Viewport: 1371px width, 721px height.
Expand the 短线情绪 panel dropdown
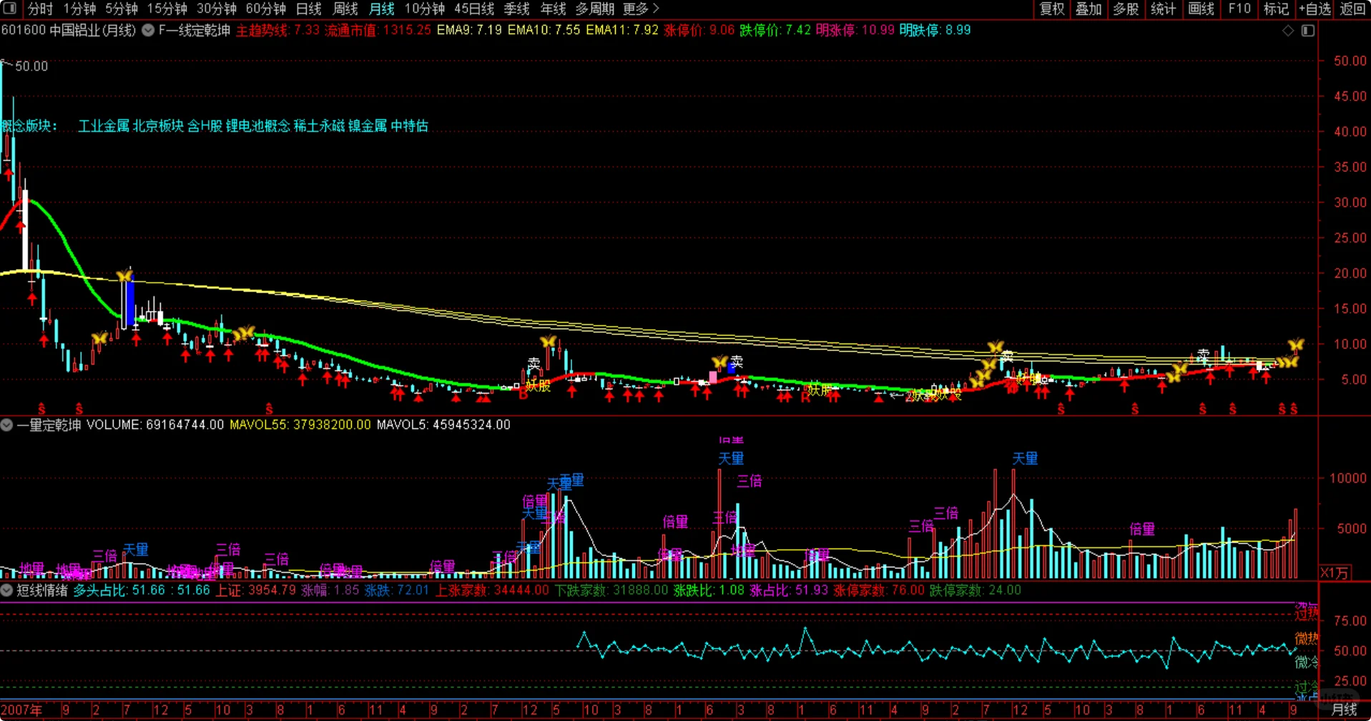click(x=6, y=590)
